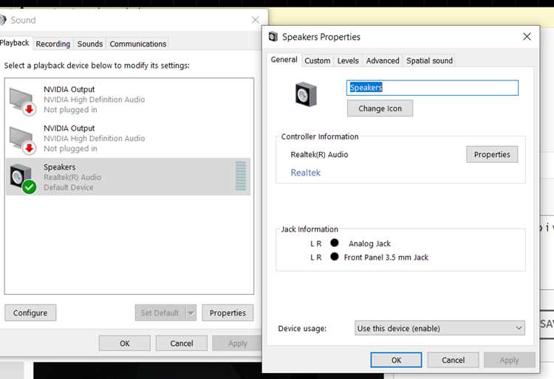Click Apply in the Sound window
Screen dimensions: 554x379
click(237, 344)
